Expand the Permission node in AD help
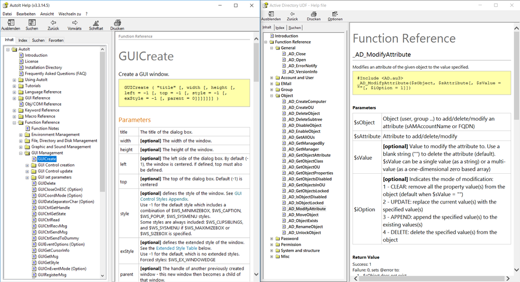520x282 pixels. pyautogui.click(x=271, y=245)
